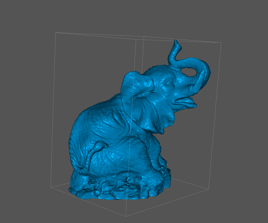Viewport: 268px width, 223px height.
Task: Click the bounding box's top-left corner
Action: tap(56, 33)
